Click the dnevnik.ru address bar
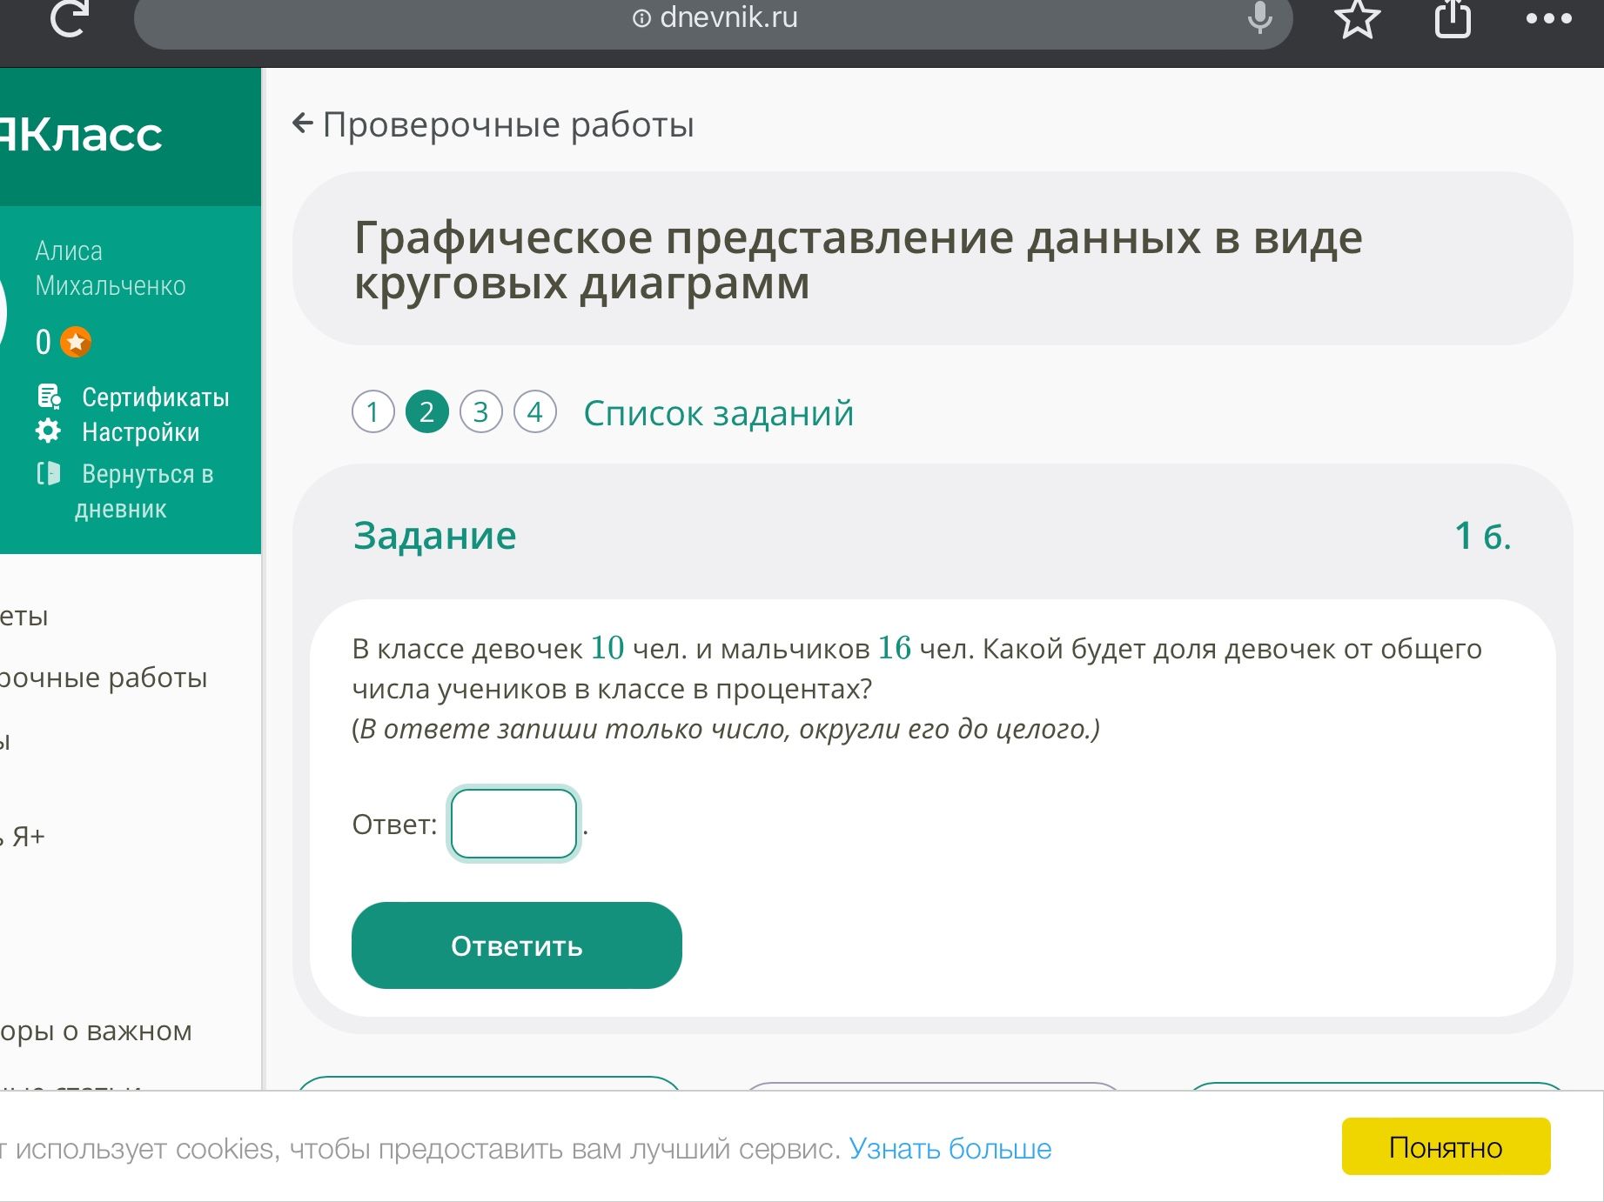 [x=713, y=18]
